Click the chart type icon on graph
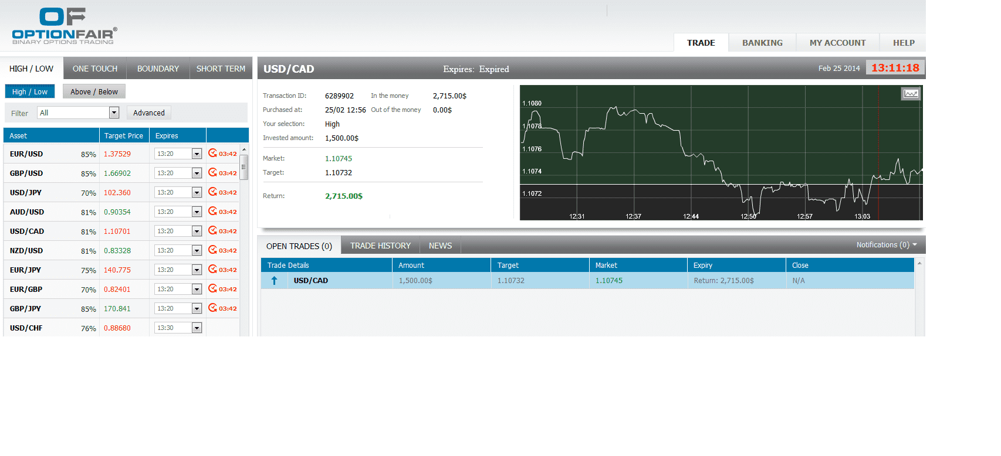Viewport: 1001px width, 456px height. coord(911,94)
